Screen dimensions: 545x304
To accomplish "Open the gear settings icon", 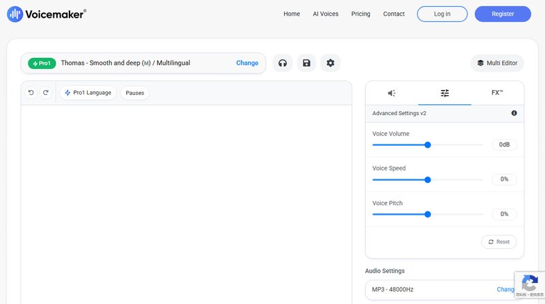I will point(330,63).
